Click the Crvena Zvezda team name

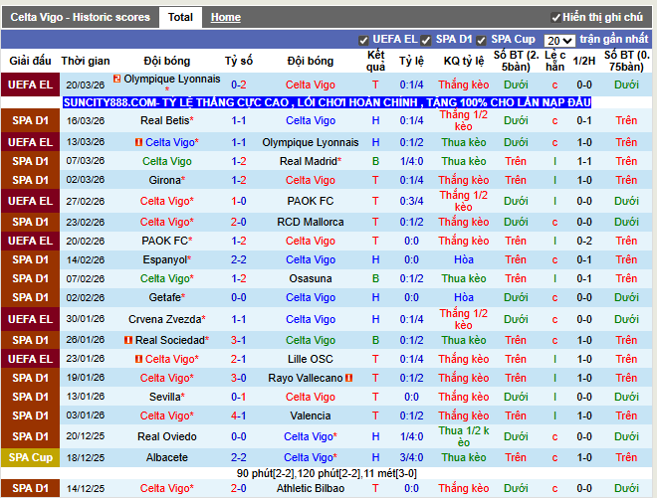pos(164,319)
